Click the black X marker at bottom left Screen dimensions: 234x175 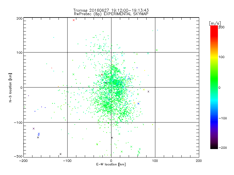[61, 154]
